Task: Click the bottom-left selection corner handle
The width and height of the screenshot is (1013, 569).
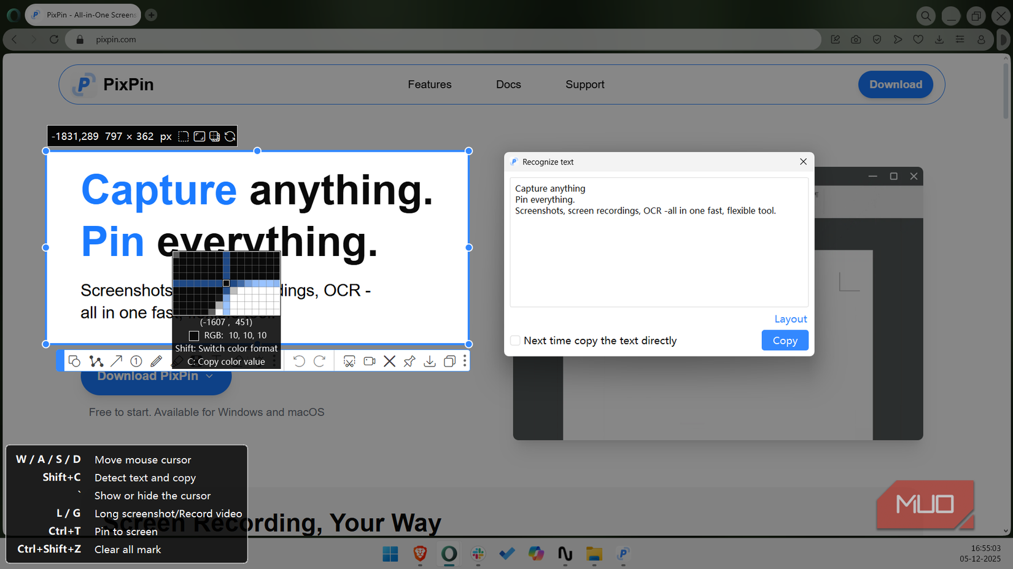Action: tap(46, 344)
